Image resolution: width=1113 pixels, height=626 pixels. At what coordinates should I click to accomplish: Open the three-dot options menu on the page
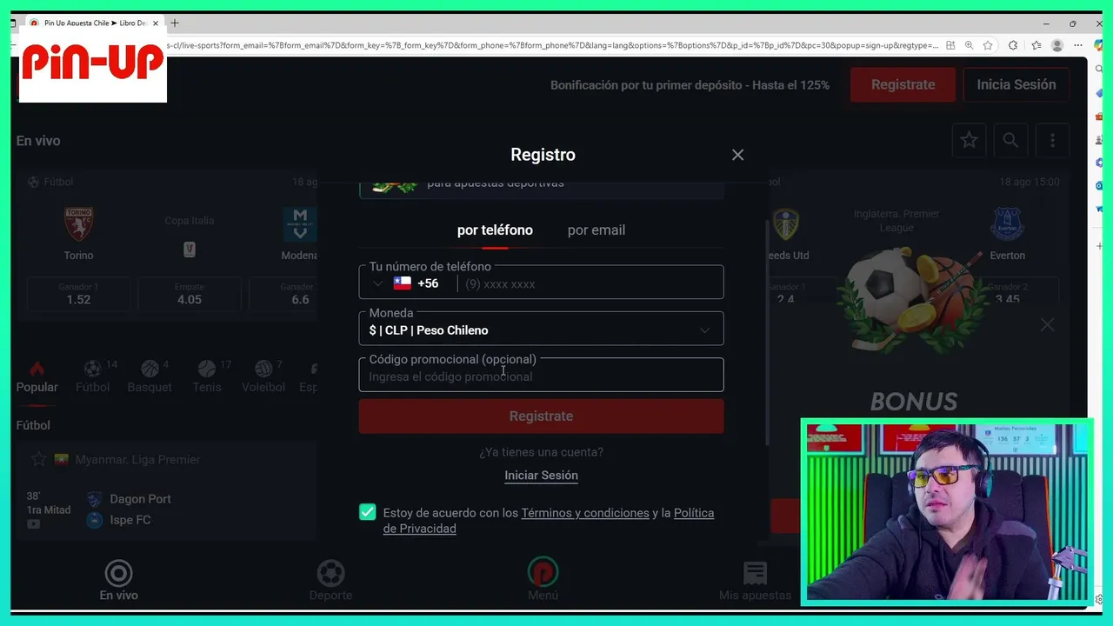click(x=1052, y=140)
